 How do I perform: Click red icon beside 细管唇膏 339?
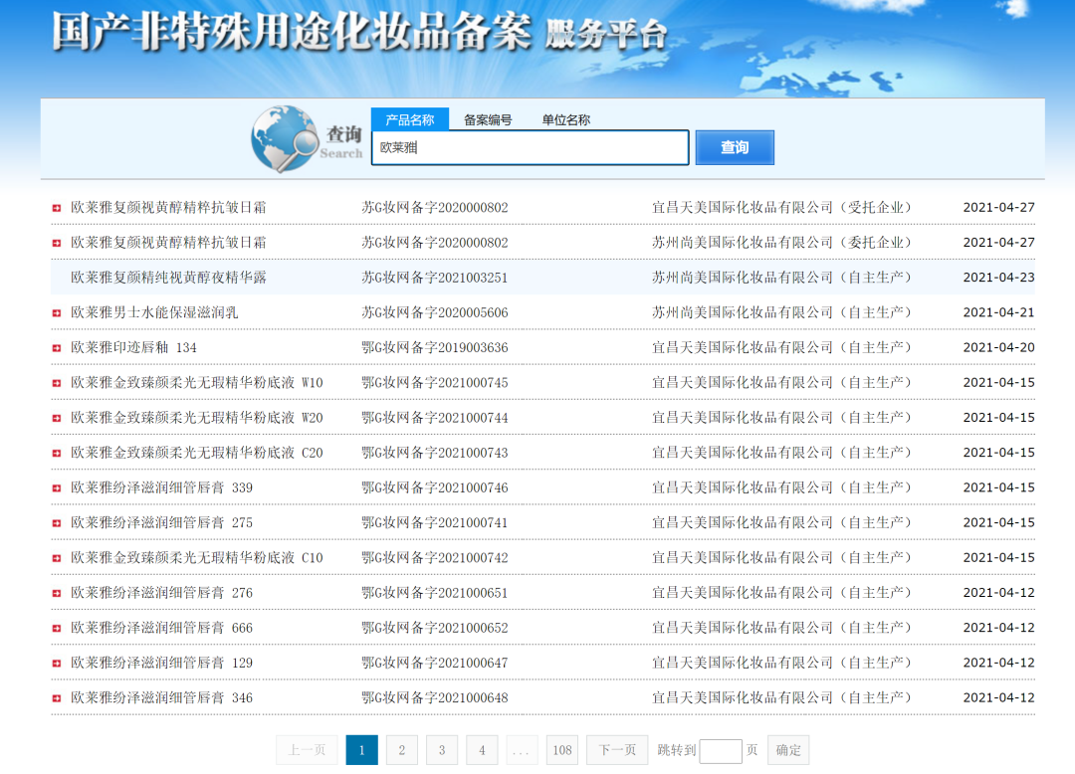[57, 487]
